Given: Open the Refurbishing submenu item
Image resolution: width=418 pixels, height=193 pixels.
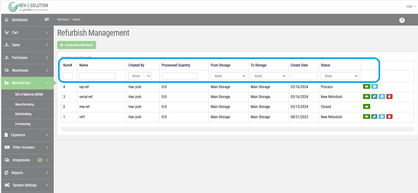Looking at the screenshot, I should [23, 114].
